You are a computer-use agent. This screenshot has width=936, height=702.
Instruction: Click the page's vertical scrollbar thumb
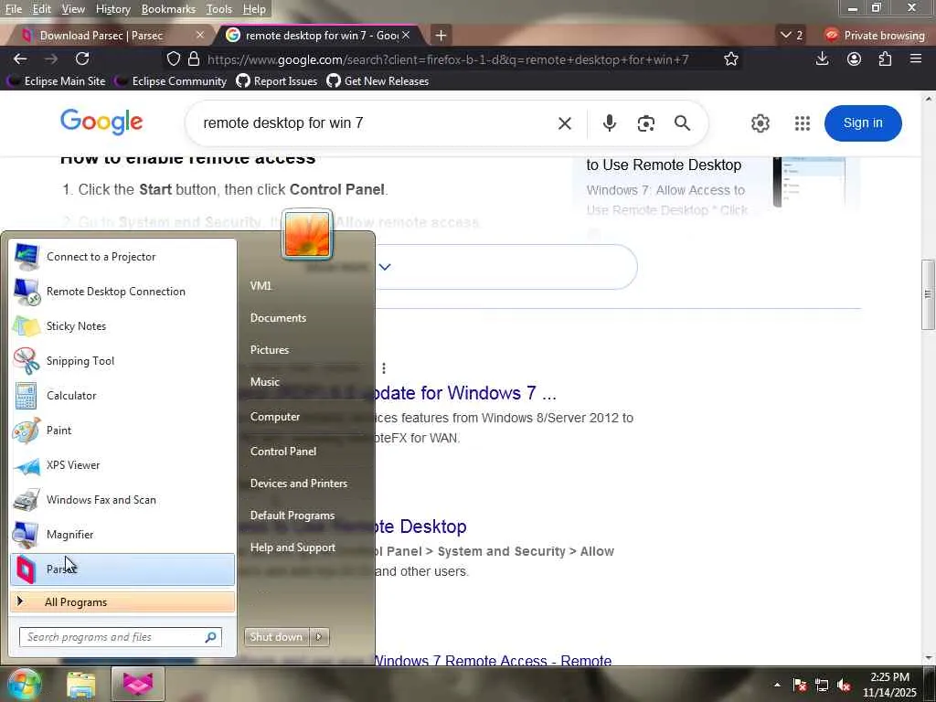point(928,294)
